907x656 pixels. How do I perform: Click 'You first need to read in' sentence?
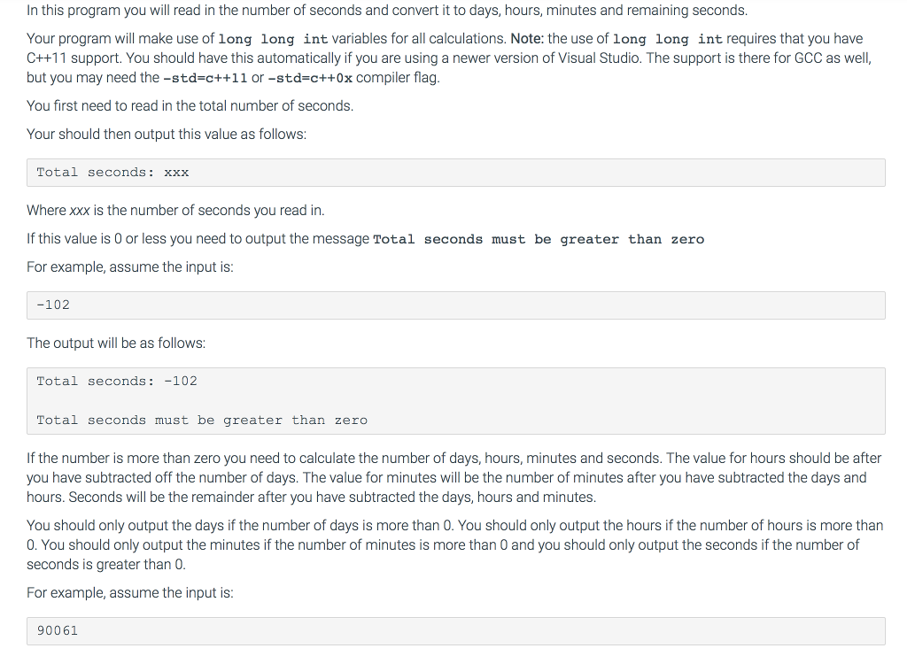click(x=190, y=106)
